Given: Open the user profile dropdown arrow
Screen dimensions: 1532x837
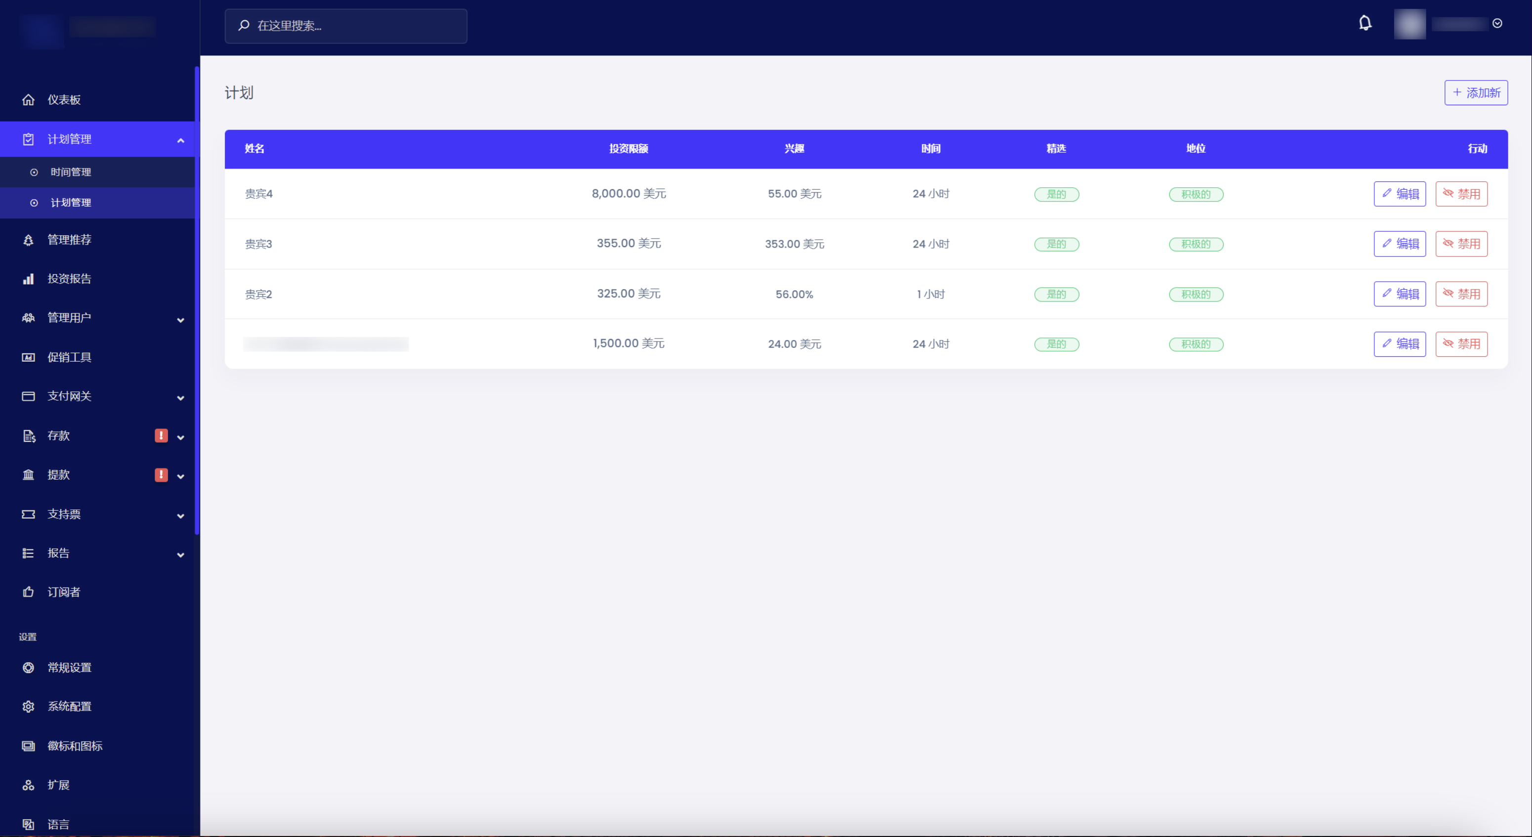Looking at the screenshot, I should 1497,24.
